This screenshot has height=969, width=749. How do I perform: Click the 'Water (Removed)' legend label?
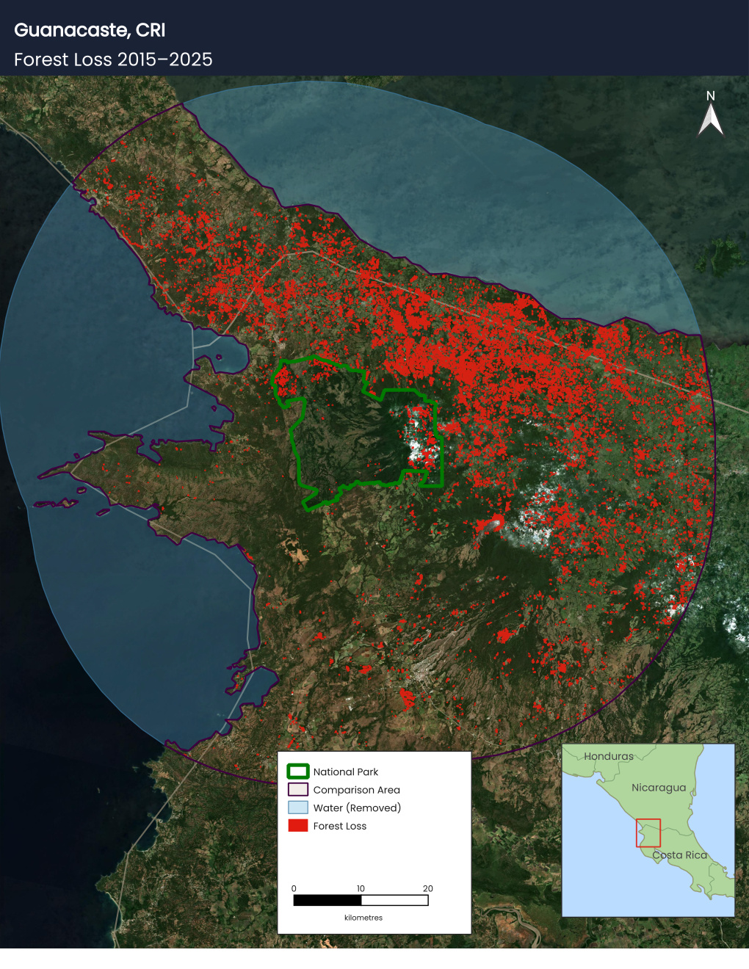click(357, 807)
